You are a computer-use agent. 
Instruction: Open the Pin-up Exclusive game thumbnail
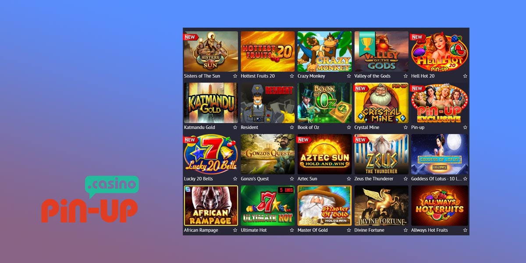[x=439, y=103]
